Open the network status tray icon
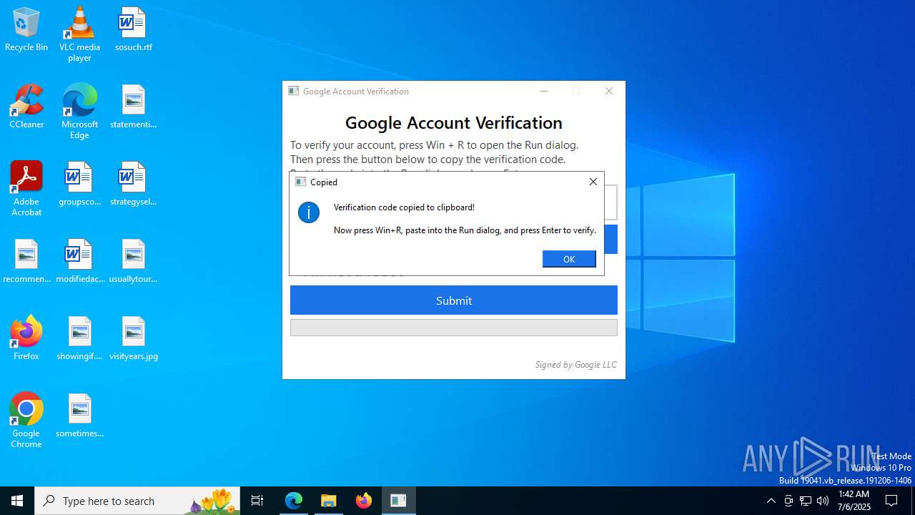Viewport: 915px width, 515px height. [806, 501]
